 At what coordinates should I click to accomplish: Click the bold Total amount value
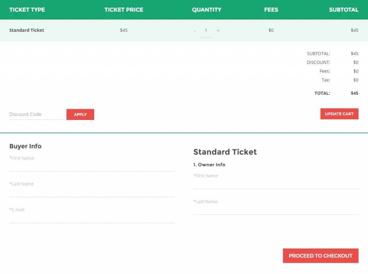tap(354, 93)
